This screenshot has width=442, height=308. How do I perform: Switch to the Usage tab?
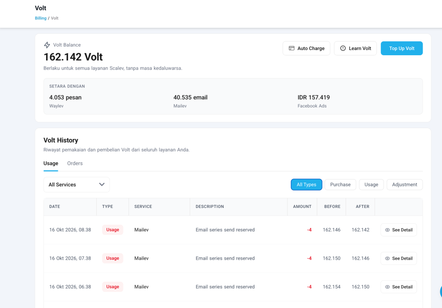[x=51, y=163]
